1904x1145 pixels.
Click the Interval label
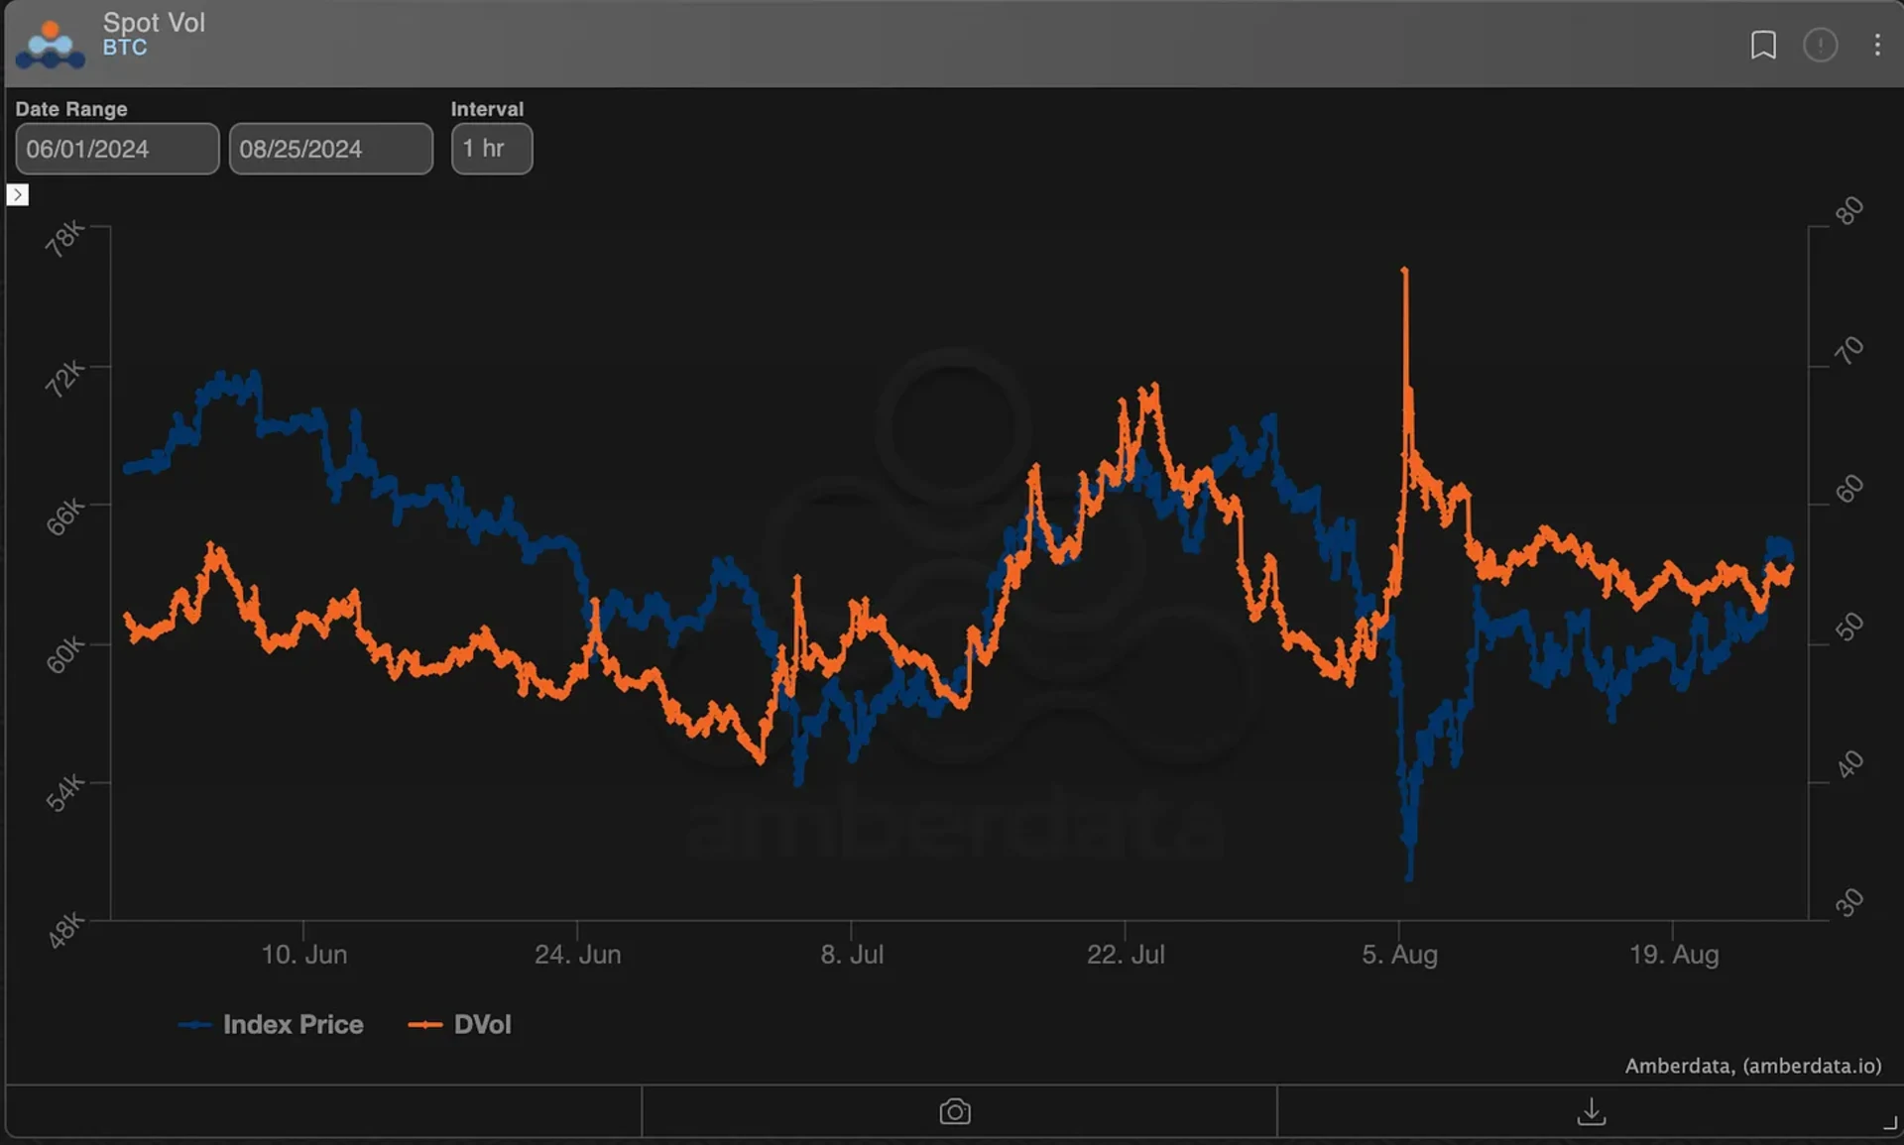click(x=487, y=109)
